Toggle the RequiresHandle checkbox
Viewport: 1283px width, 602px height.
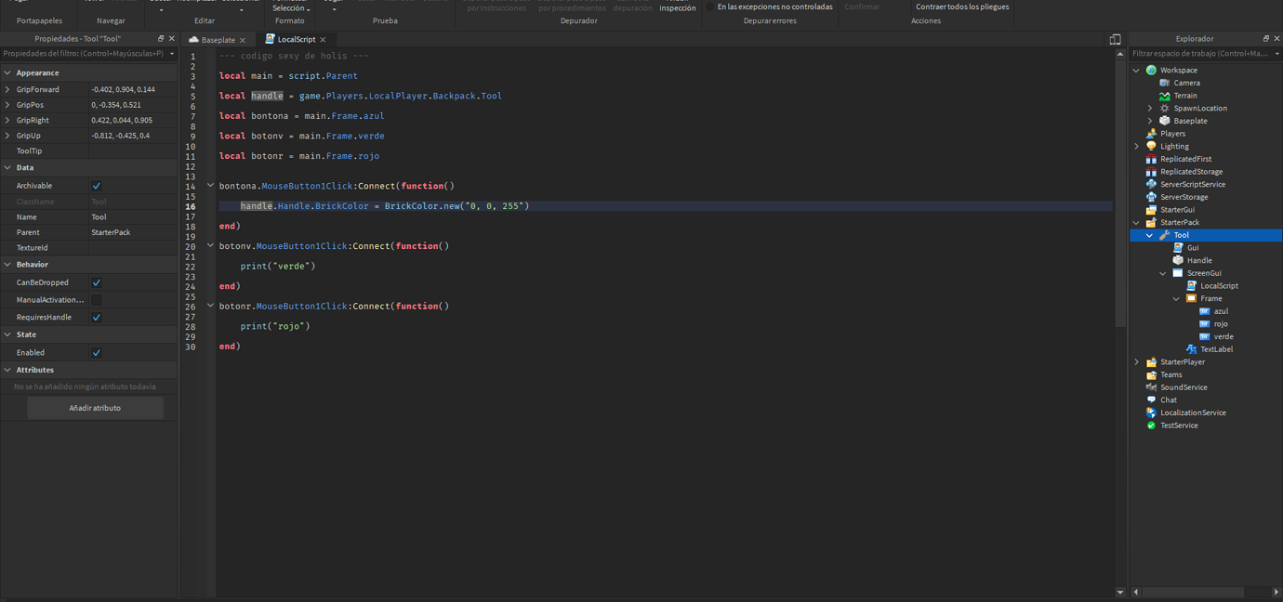coord(97,318)
